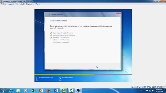Image resolution: width=166 pixels, height=93 pixels.
Task: Open the volume speaker tray icon
Action: (x=153, y=91)
